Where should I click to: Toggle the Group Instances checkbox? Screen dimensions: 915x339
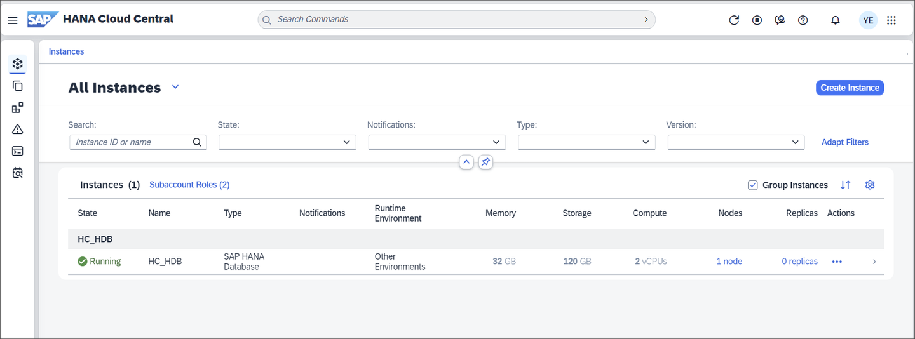(x=753, y=185)
